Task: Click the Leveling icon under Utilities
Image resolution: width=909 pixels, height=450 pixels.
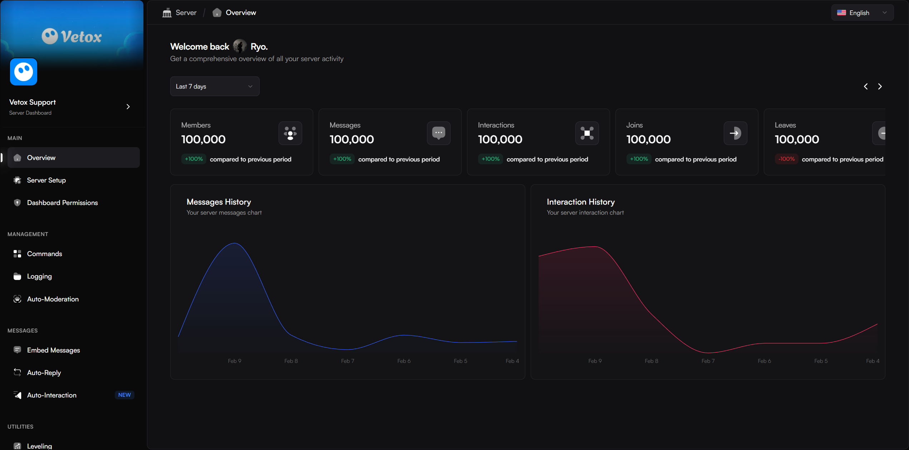Action: click(17, 446)
